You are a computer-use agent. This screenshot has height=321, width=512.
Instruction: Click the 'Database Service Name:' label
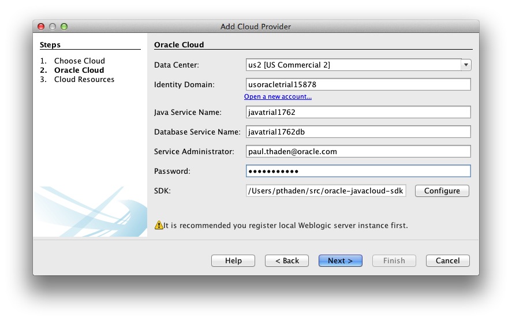197,132
